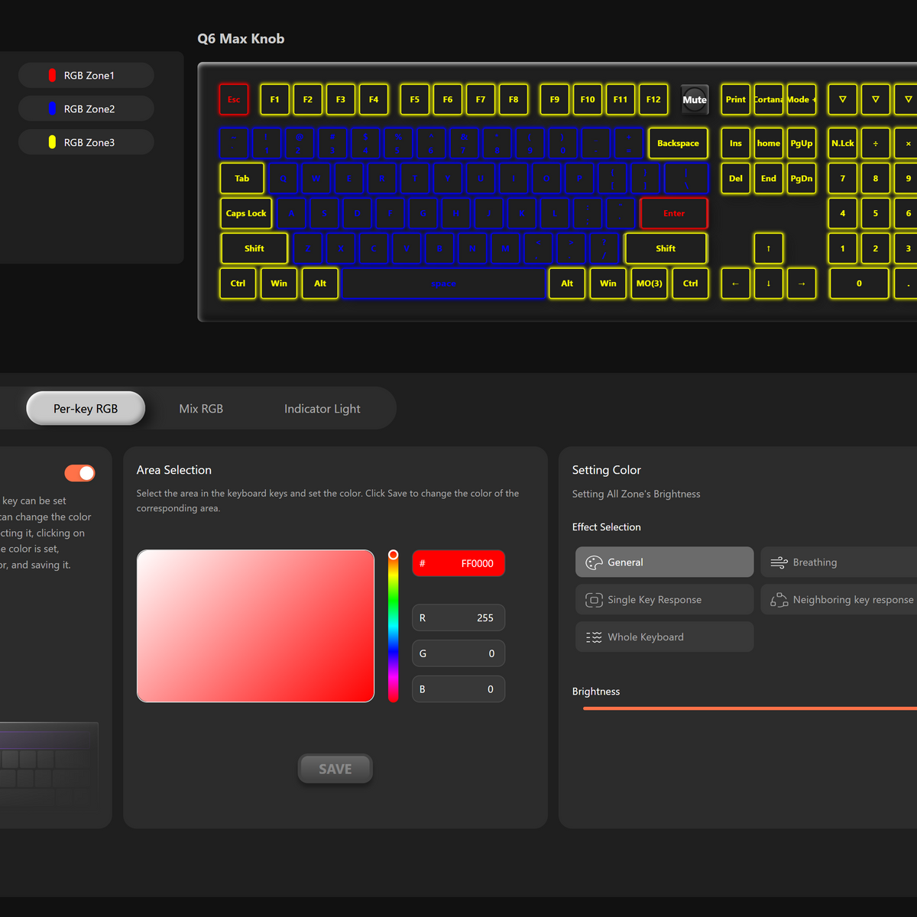Pick a shade in the red color square
This screenshot has height=917, width=917.
[x=255, y=626]
